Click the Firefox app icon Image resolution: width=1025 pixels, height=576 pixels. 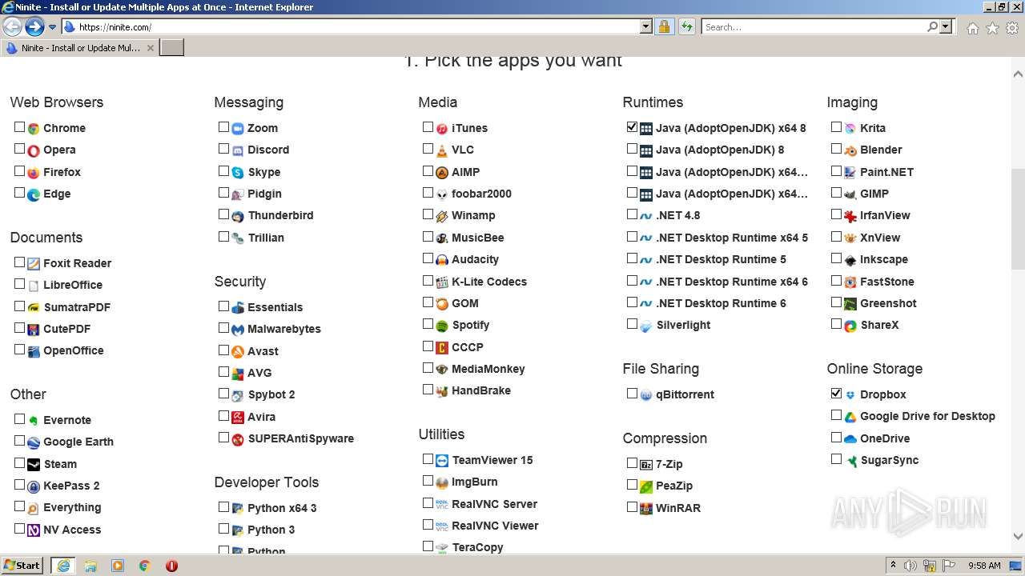(x=34, y=173)
